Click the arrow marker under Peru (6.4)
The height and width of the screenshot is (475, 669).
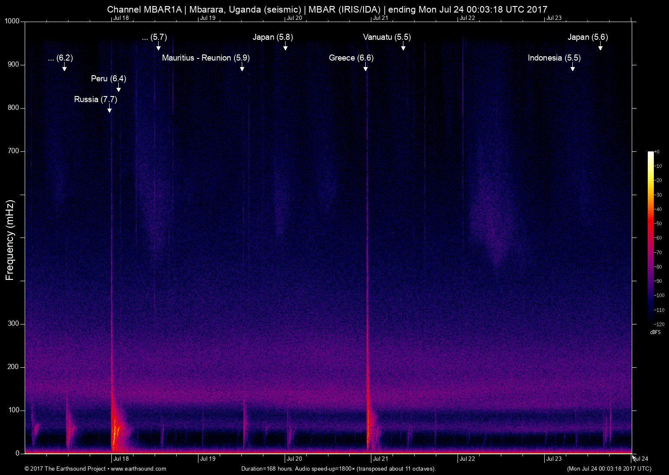tap(119, 88)
